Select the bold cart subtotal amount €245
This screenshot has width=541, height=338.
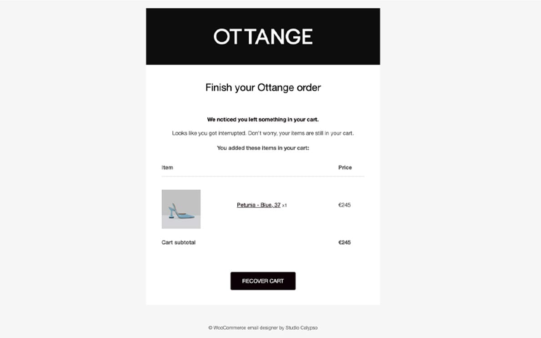344,242
